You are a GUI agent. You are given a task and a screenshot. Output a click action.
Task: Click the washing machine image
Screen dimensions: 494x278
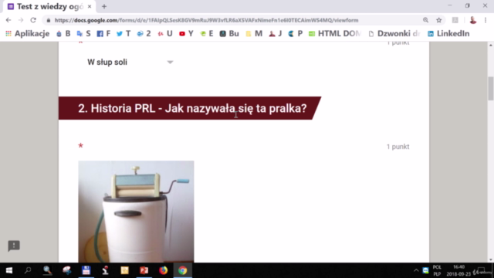(x=136, y=211)
